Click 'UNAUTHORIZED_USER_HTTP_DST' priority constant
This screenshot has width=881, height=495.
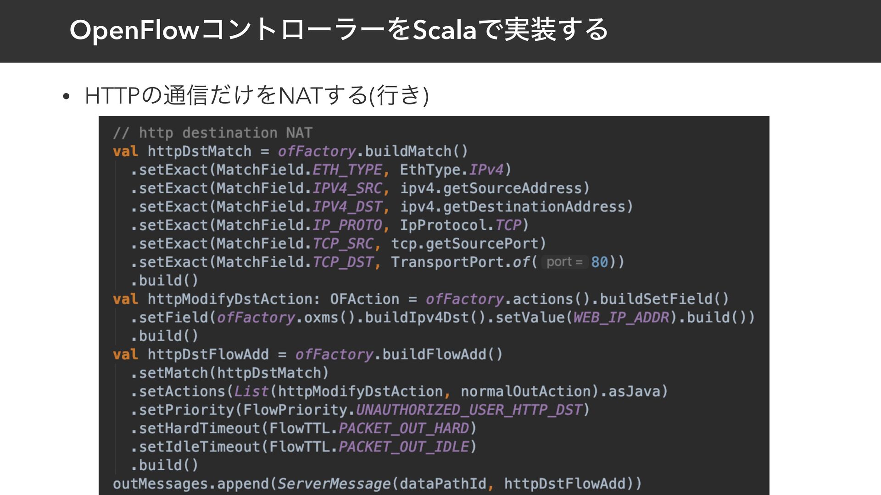(469, 410)
